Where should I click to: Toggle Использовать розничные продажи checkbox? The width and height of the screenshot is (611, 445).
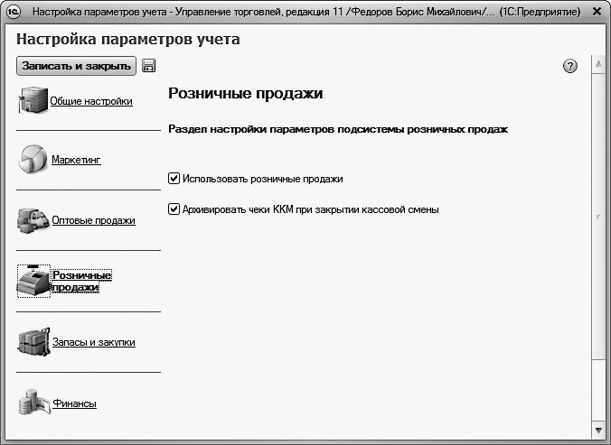coord(174,179)
